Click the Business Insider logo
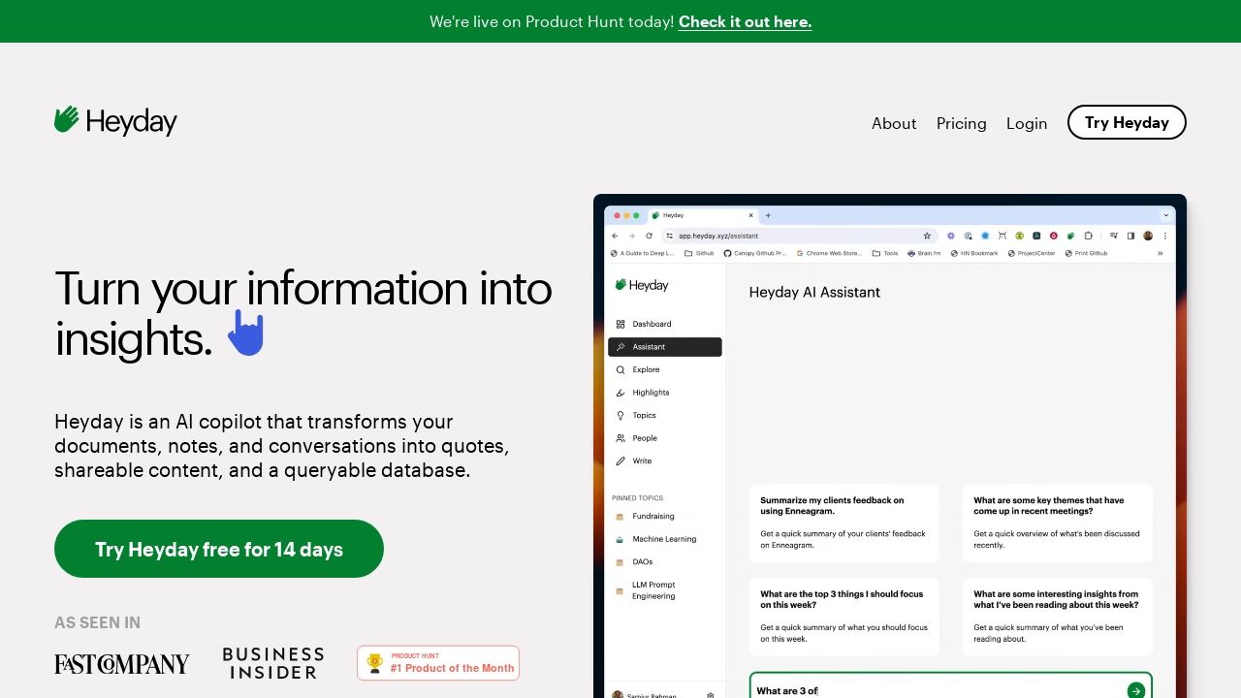The width and height of the screenshot is (1241, 698). point(273,663)
